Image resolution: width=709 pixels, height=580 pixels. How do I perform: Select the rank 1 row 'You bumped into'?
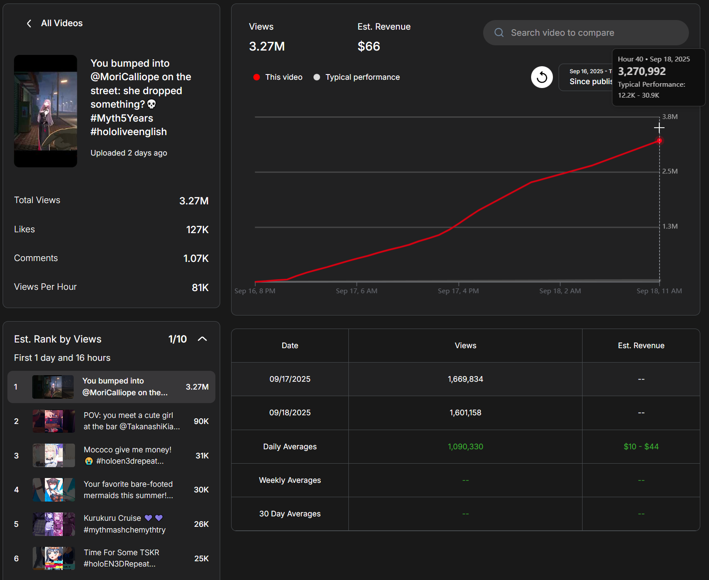click(x=111, y=387)
